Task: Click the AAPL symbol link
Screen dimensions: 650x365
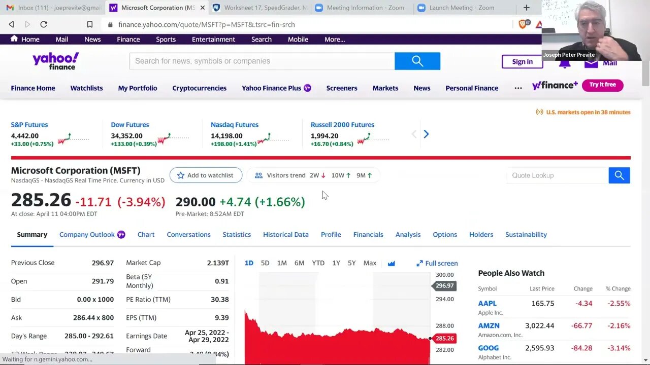Action: (487, 303)
